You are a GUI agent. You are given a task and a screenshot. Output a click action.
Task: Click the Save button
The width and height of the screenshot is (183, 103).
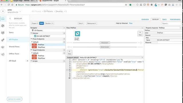41,23
